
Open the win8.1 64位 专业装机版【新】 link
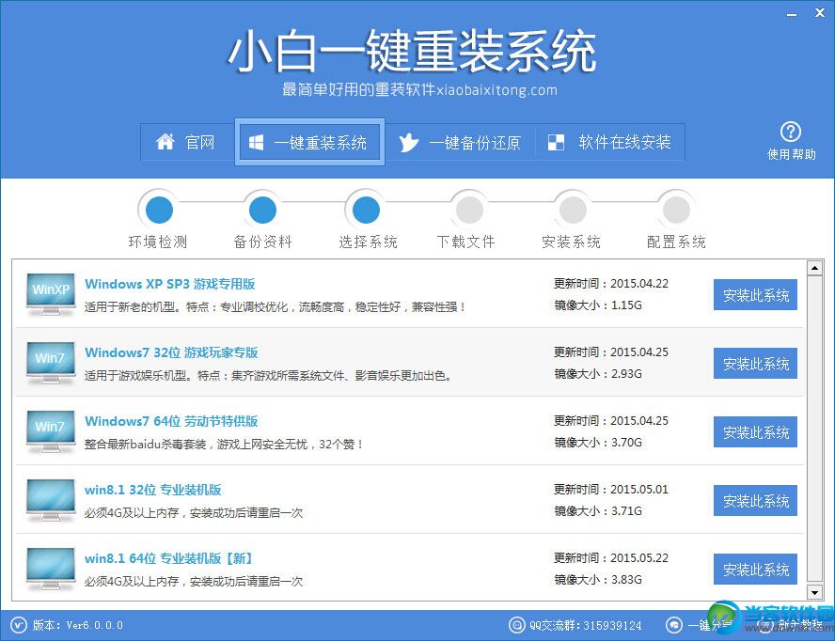pyautogui.click(x=168, y=558)
